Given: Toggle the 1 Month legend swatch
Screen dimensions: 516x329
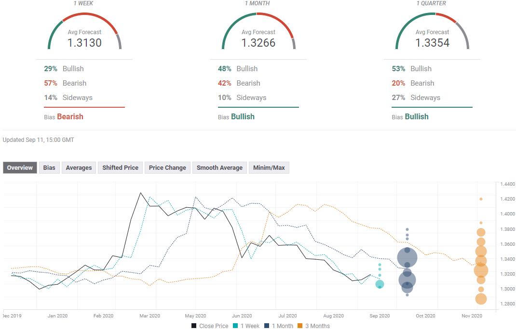Looking at the screenshot, I should [267, 326].
